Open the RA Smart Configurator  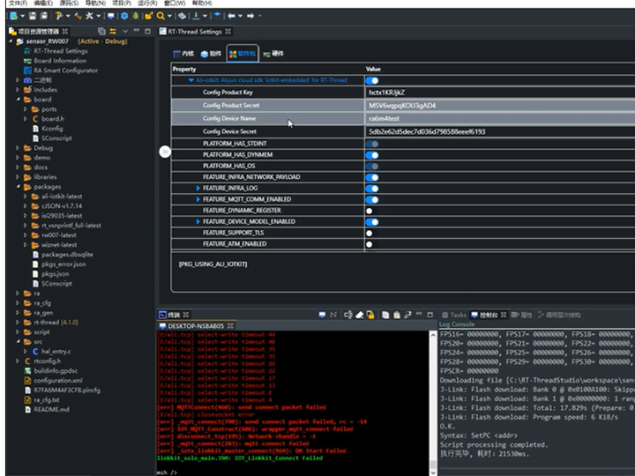click(64, 71)
